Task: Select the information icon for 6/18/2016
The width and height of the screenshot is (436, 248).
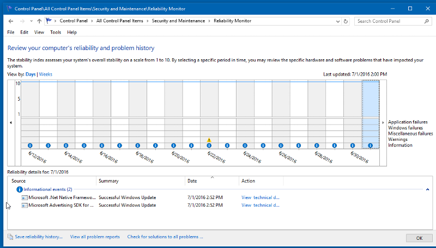Action: tap(138, 145)
